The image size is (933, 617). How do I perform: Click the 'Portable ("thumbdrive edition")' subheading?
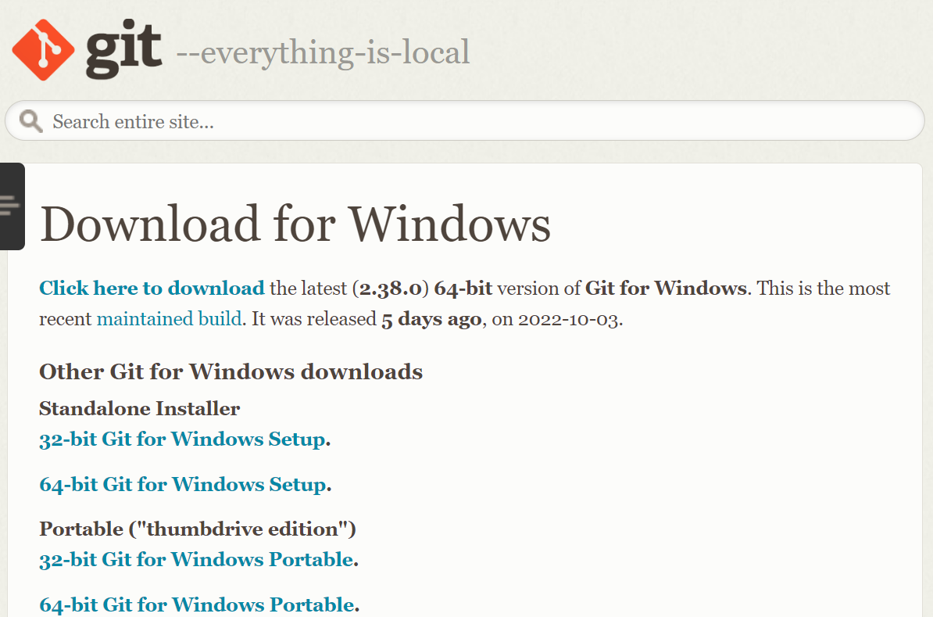(x=198, y=529)
